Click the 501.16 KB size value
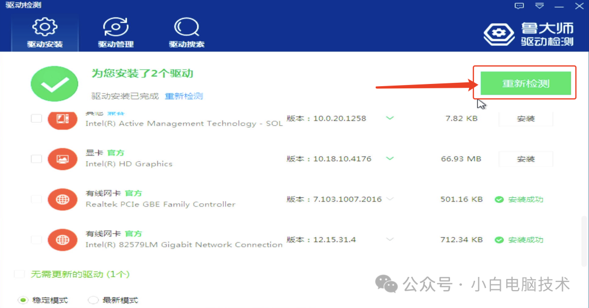Viewport: 589px width, 308px height. [461, 200]
